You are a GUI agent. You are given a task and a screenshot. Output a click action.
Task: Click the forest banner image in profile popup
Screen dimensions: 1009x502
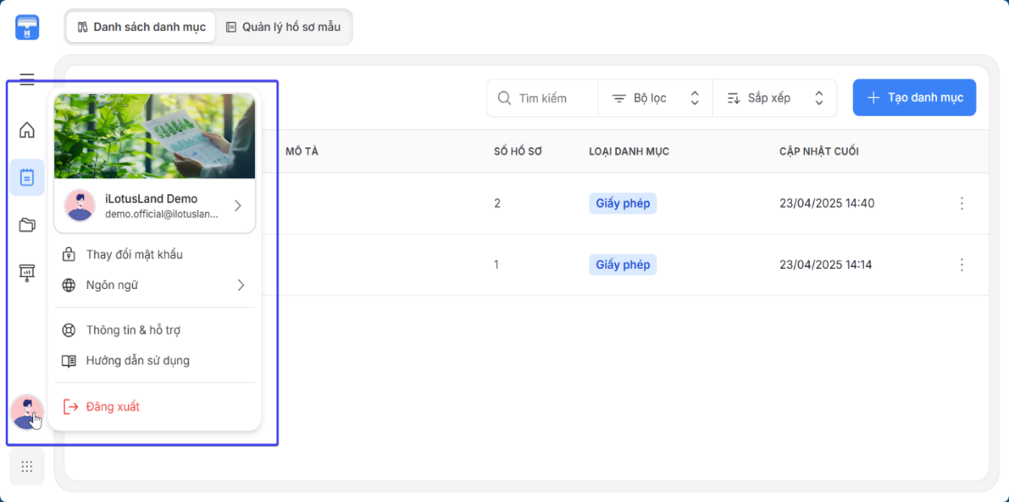pos(155,136)
